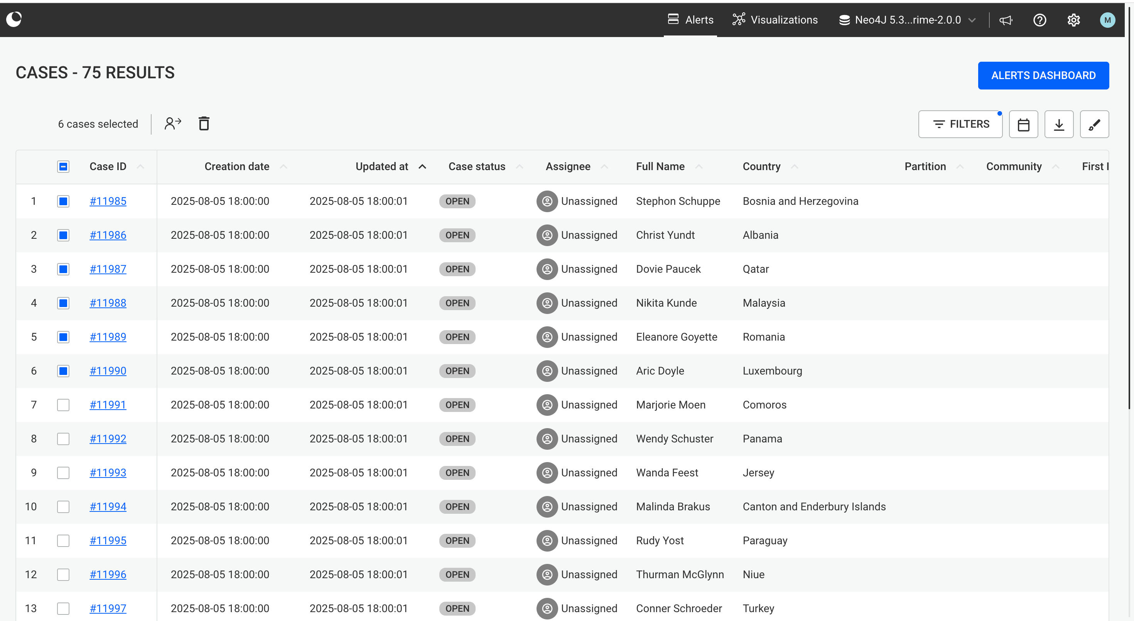This screenshot has height=621, width=1134.
Task: Uncheck the checkbox for case #11985
Action: click(63, 201)
